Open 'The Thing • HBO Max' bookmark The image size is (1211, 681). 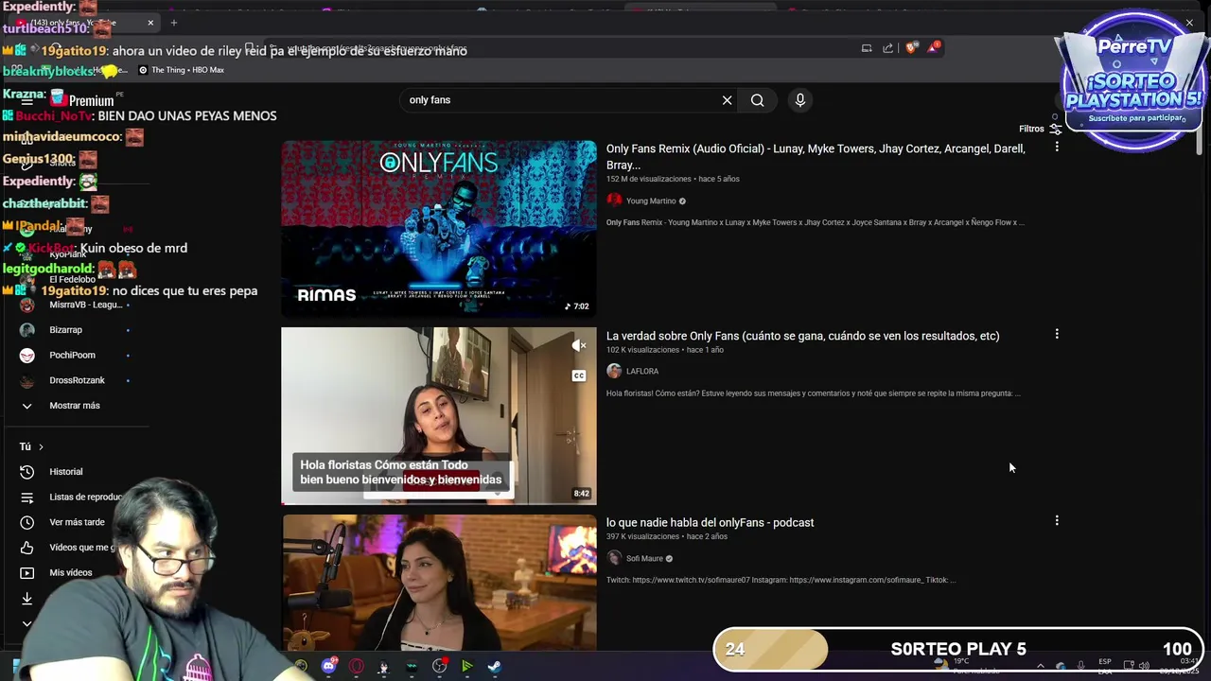coord(182,70)
